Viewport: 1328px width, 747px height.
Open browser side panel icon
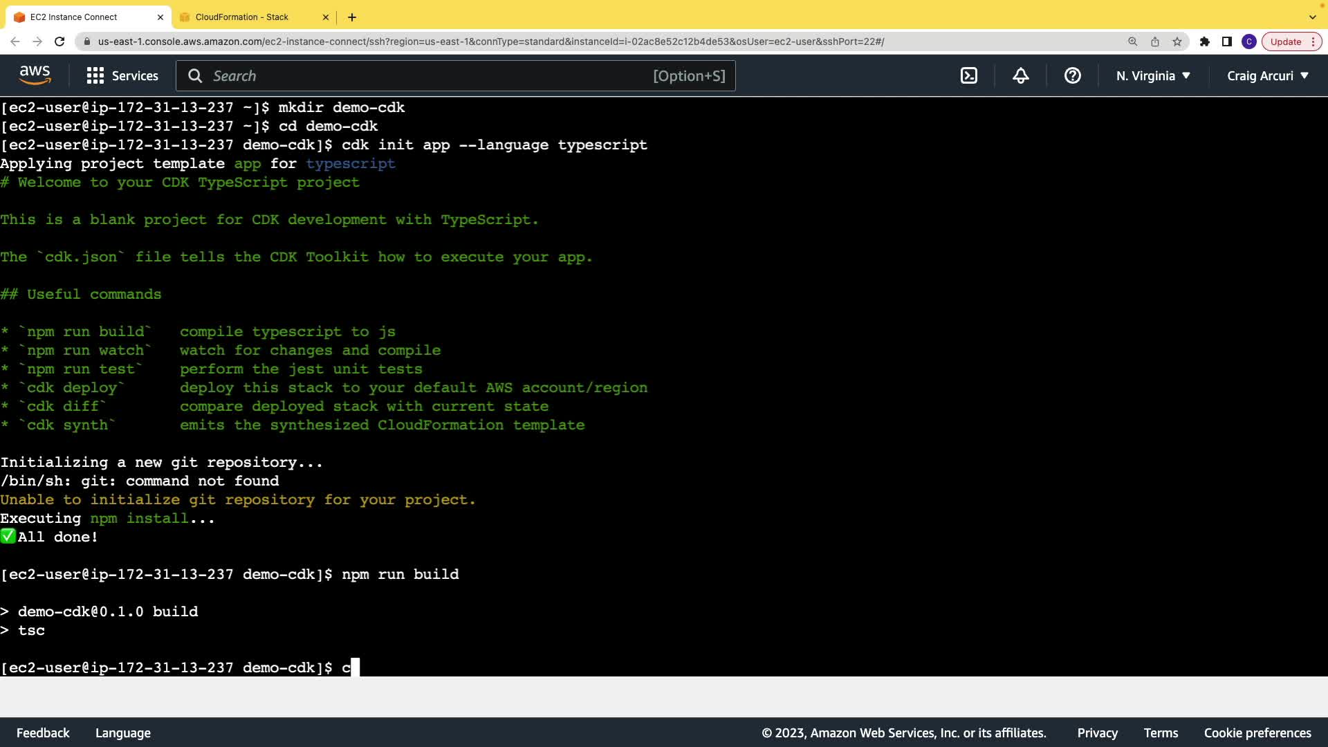(1226, 41)
